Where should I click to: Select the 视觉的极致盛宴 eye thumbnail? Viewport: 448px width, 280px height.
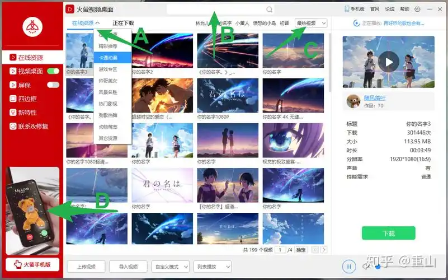(x=293, y=141)
